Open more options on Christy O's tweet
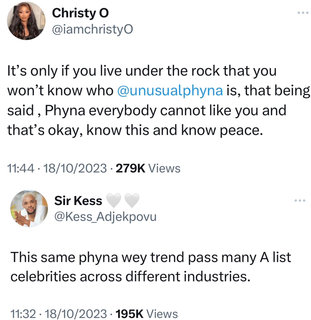 (303, 12)
